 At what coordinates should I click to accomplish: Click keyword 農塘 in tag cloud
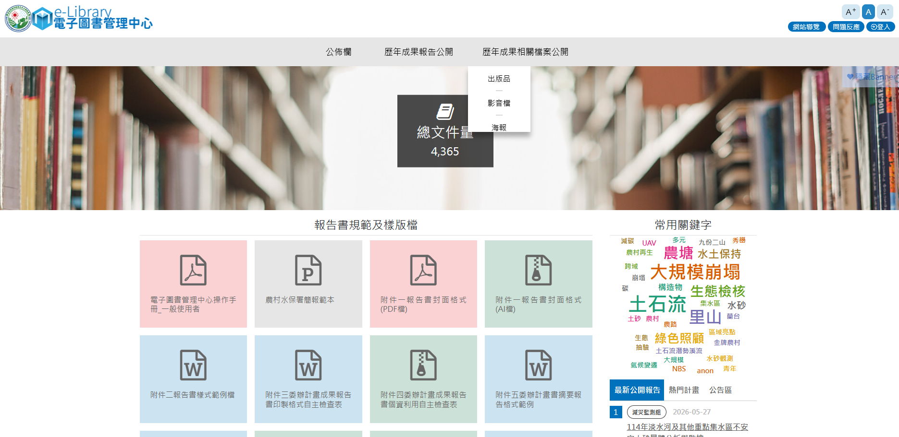[678, 253]
